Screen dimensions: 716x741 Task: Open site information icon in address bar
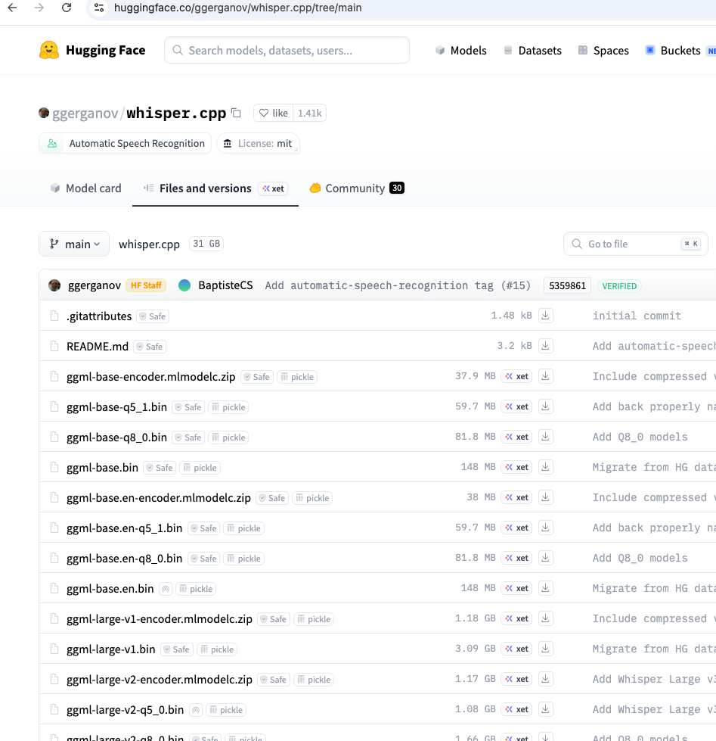(99, 8)
